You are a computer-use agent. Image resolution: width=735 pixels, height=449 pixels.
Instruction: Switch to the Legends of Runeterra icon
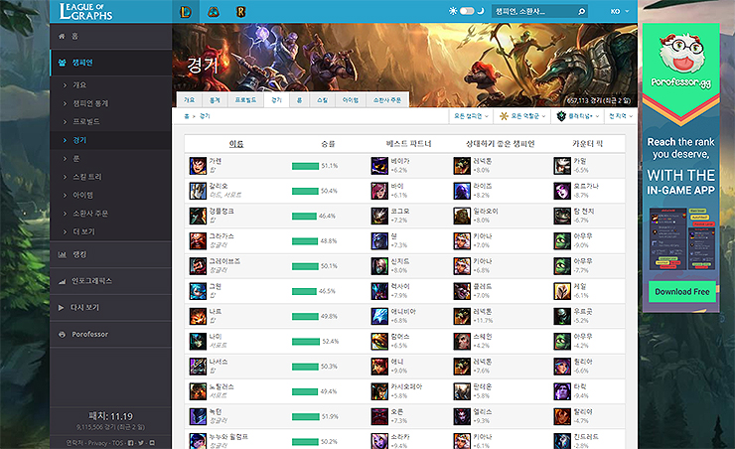coord(240,12)
